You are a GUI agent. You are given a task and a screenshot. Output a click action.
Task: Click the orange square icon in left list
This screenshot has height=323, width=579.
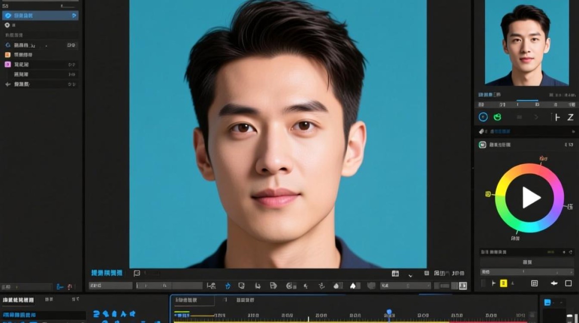pos(8,55)
